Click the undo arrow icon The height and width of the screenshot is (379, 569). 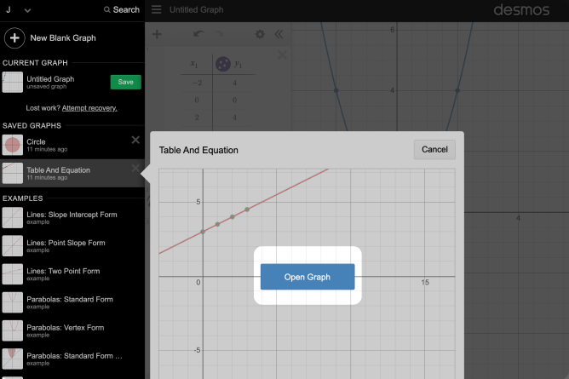(198, 35)
